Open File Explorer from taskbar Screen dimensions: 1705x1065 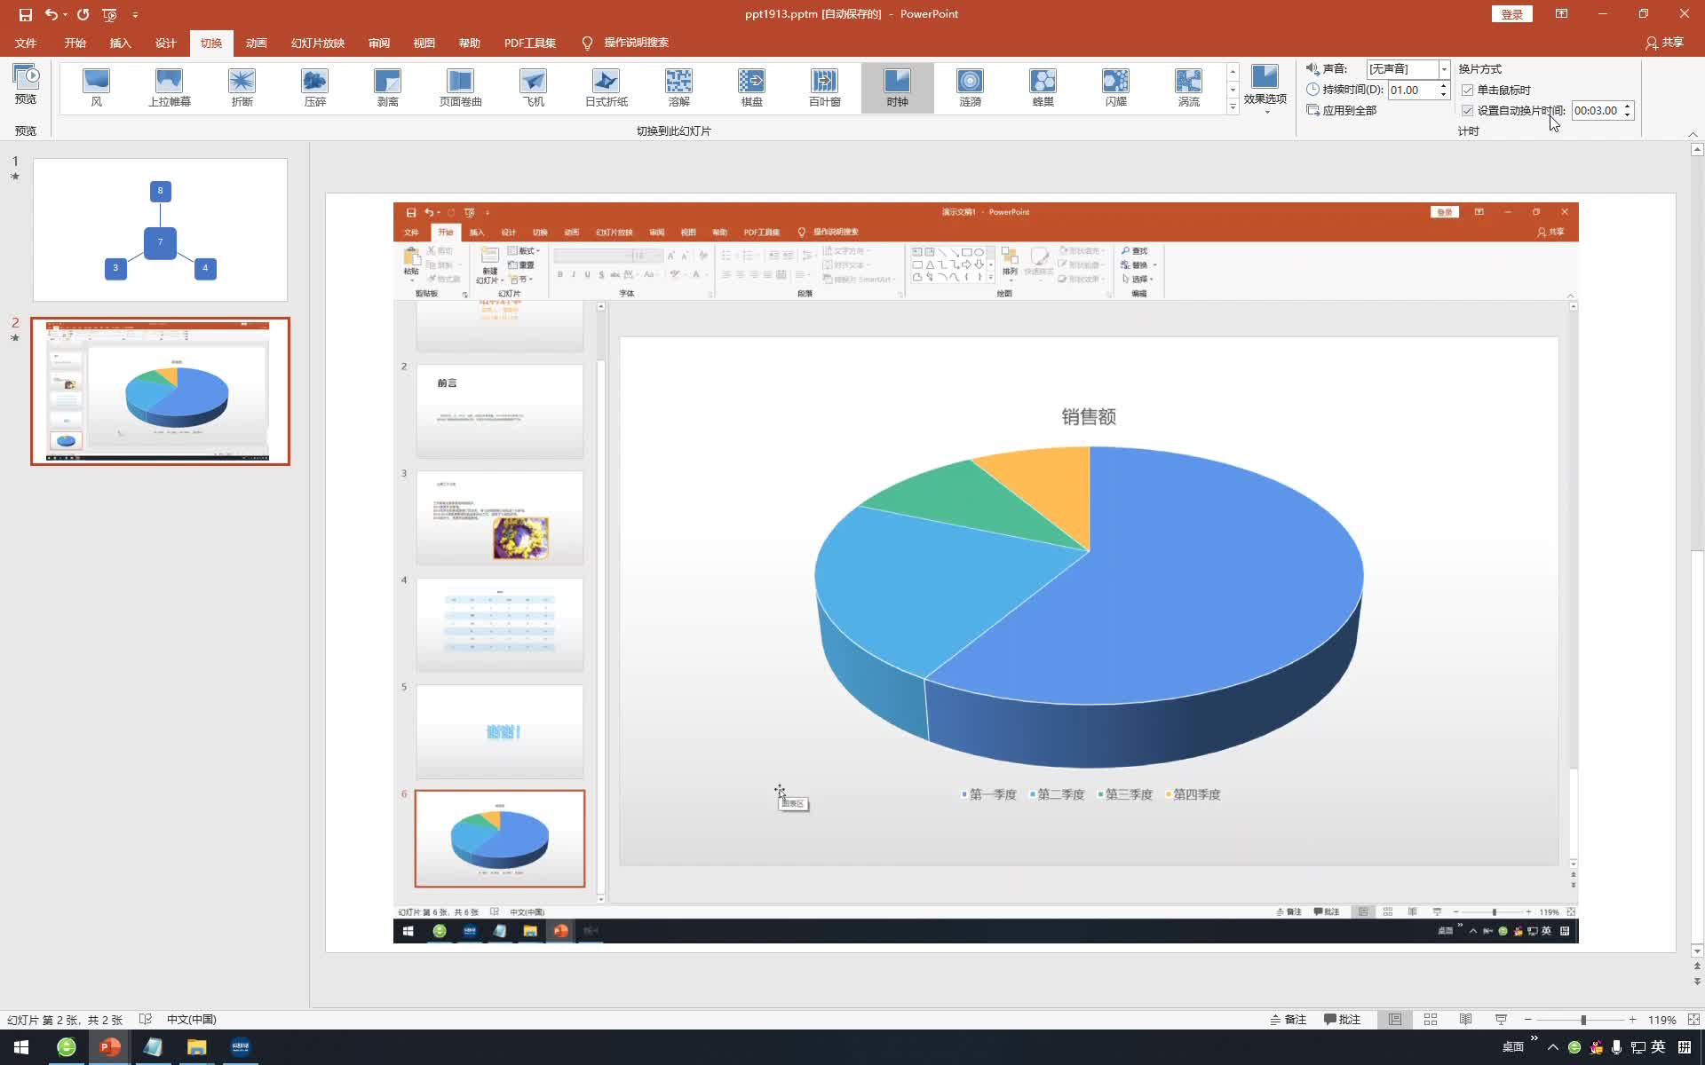(196, 1047)
